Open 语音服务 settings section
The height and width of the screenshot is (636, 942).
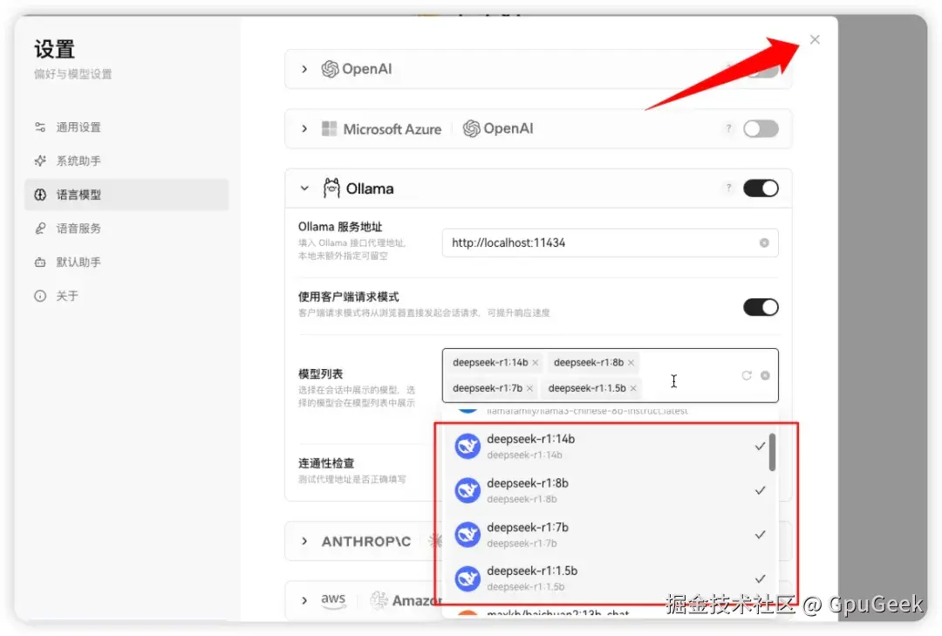(x=126, y=228)
